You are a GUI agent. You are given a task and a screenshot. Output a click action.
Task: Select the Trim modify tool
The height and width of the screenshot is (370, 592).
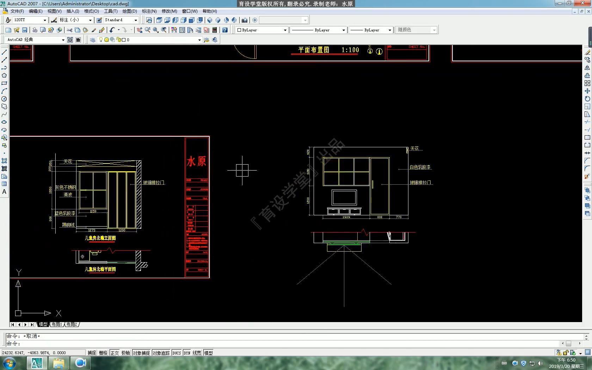[587, 122]
